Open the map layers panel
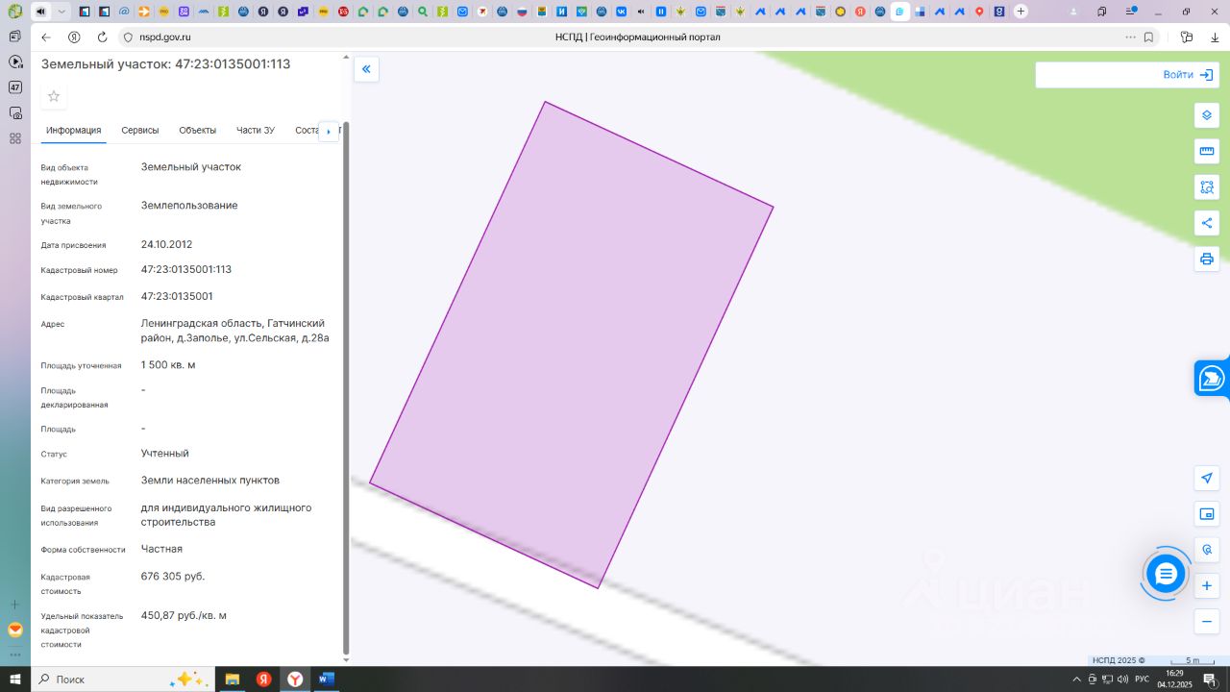 pyautogui.click(x=1207, y=115)
